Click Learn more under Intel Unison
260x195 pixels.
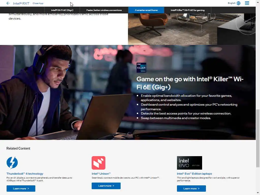point(106,186)
